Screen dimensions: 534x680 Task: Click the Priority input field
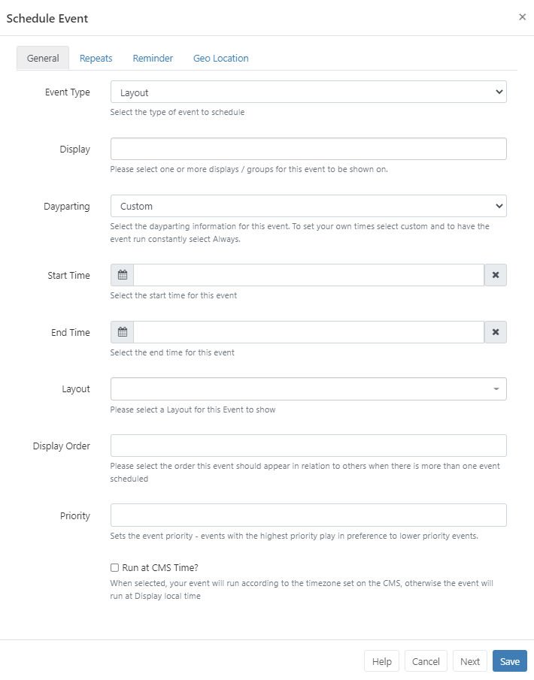pos(308,515)
